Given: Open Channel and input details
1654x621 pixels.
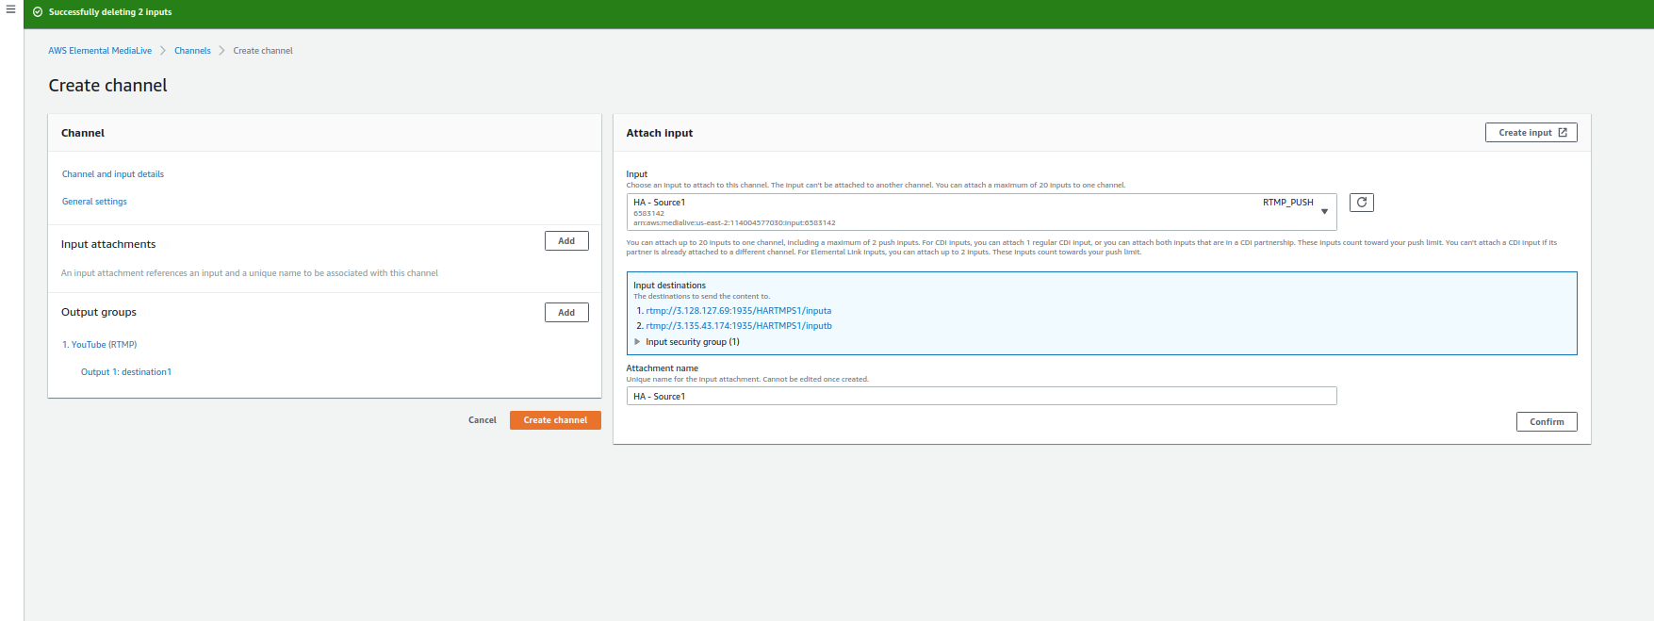Looking at the screenshot, I should [x=113, y=174].
